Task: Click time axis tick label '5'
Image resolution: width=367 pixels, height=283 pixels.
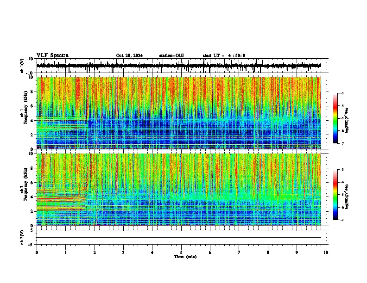Action: pos(181,252)
